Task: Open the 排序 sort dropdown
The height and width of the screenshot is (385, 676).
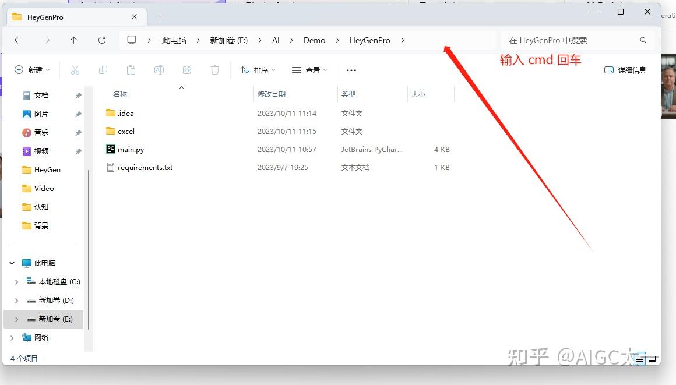Action: (258, 70)
